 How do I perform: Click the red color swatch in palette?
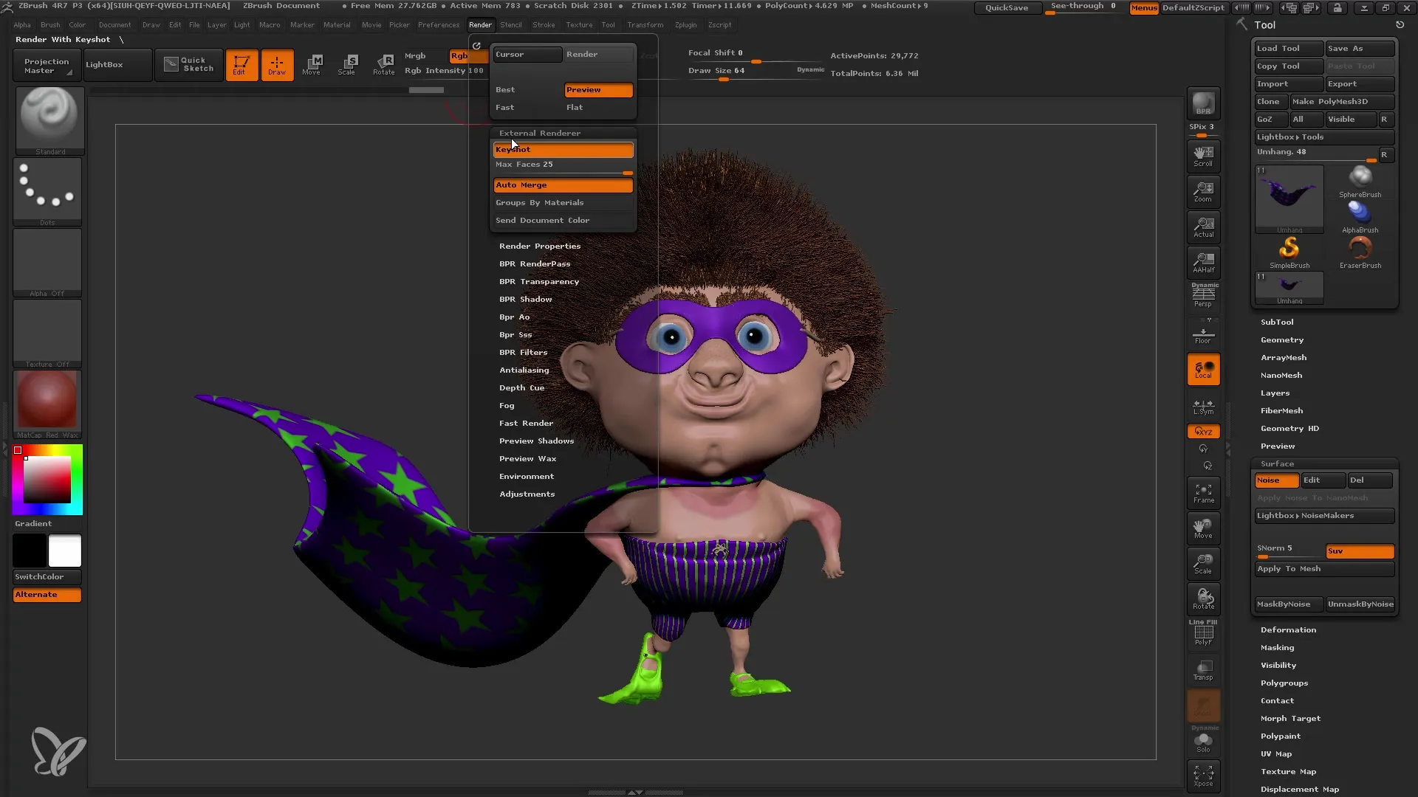tap(19, 449)
